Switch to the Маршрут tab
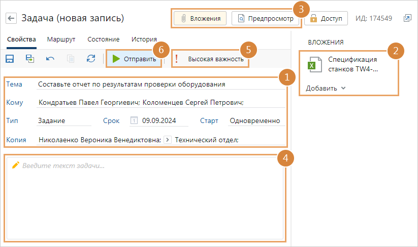This screenshot has height=247, width=418. [61, 39]
